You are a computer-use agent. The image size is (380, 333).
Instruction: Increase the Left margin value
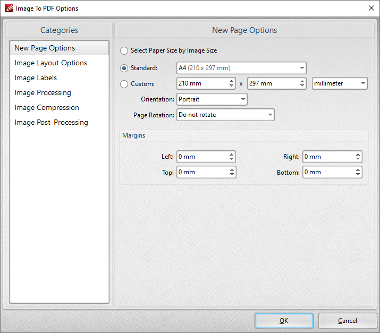[x=232, y=154]
